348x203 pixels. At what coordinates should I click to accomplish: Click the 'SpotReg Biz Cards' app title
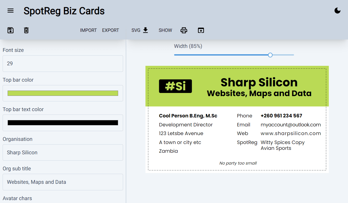(64, 11)
